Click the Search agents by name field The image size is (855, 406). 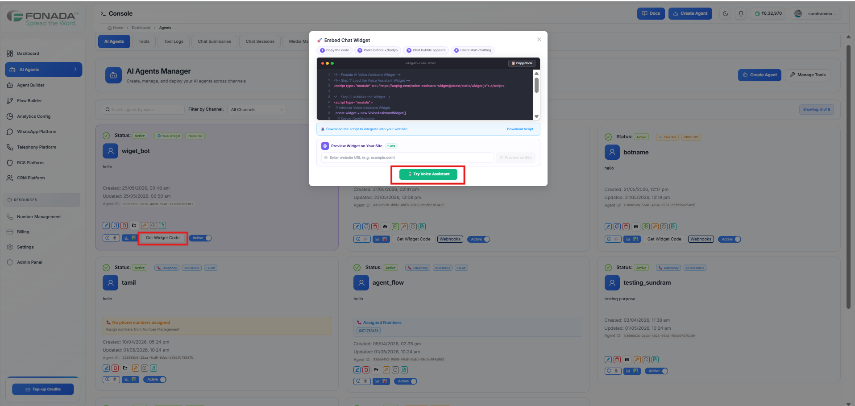[143, 110]
